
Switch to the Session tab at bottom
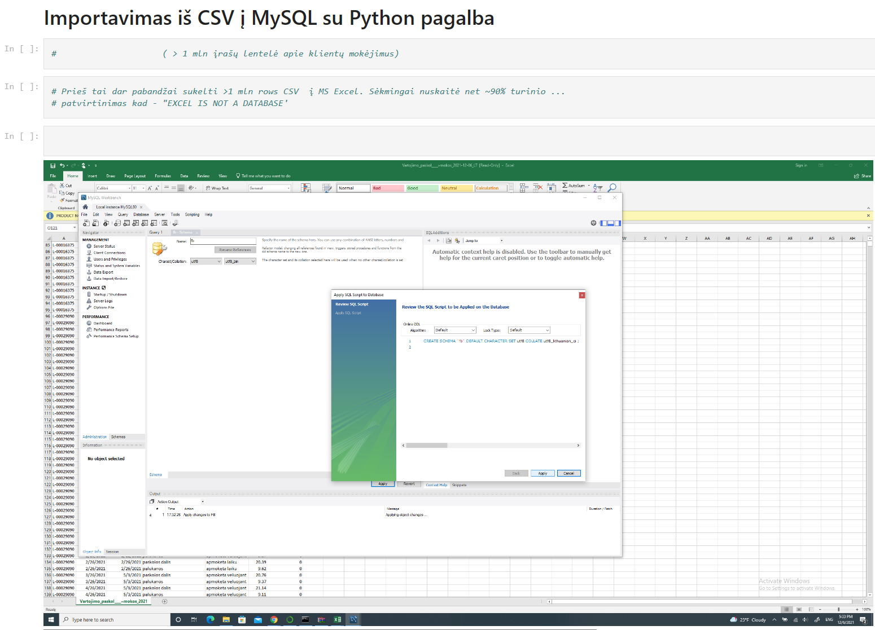pos(112,552)
